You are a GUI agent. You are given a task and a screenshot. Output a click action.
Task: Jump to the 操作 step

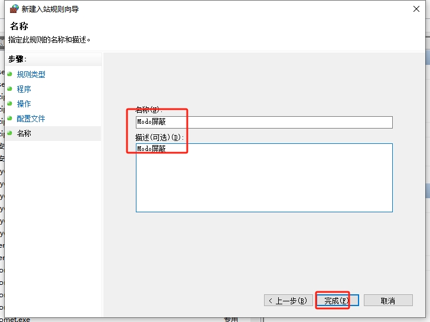pos(24,104)
